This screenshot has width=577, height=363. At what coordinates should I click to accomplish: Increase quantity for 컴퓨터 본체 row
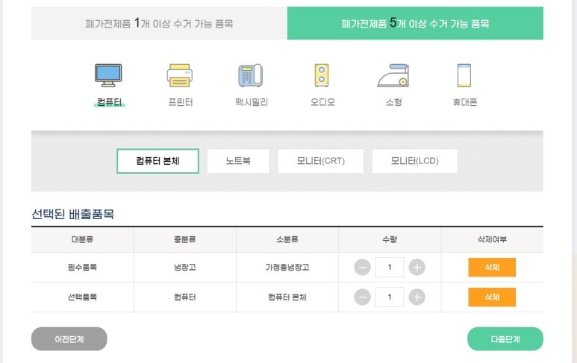pyautogui.click(x=417, y=297)
